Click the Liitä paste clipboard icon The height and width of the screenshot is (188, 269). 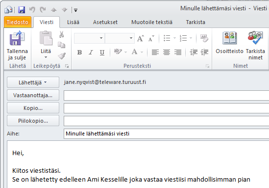pos(46,38)
